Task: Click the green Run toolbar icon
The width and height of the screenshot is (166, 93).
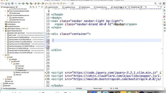Action: point(23,3)
